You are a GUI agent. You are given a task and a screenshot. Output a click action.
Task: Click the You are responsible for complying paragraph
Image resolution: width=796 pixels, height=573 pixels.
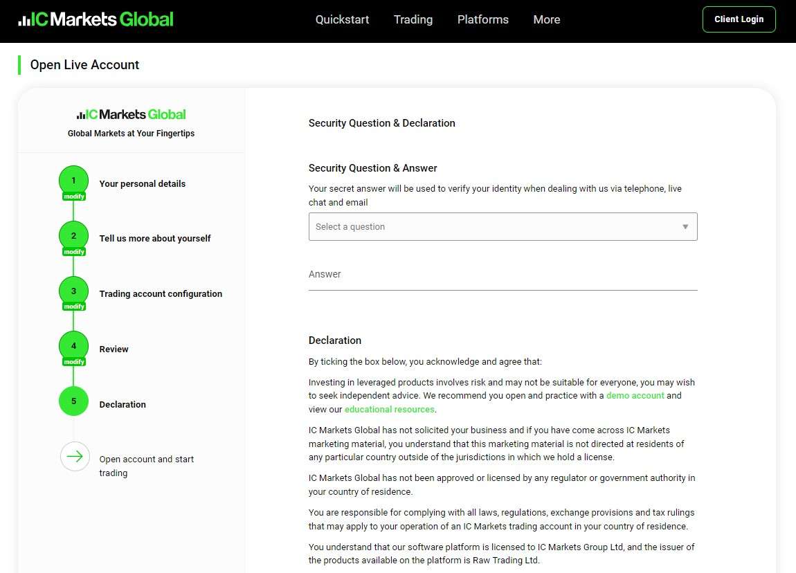click(502, 519)
